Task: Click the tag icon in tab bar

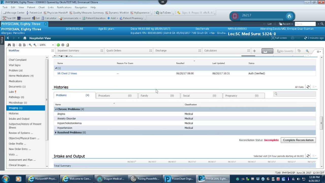Action: pyautogui.click(x=299, y=51)
